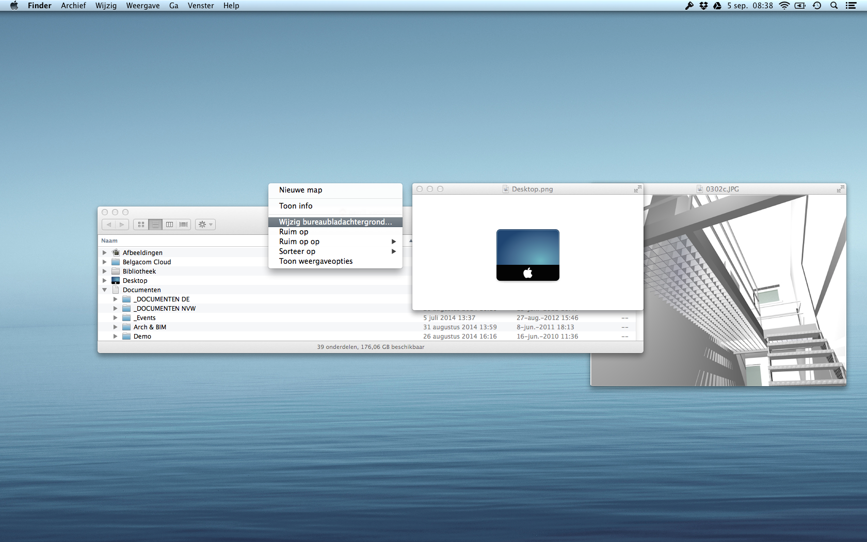The height and width of the screenshot is (542, 867).
Task: Expand the Afbeeldingen folder
Action: click(x=105, y=253)
